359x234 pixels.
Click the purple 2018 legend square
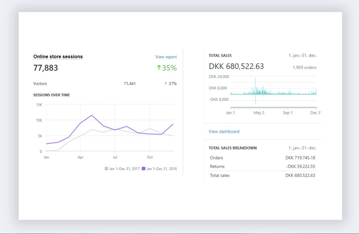pyautogui.click(x=143, y=169)
